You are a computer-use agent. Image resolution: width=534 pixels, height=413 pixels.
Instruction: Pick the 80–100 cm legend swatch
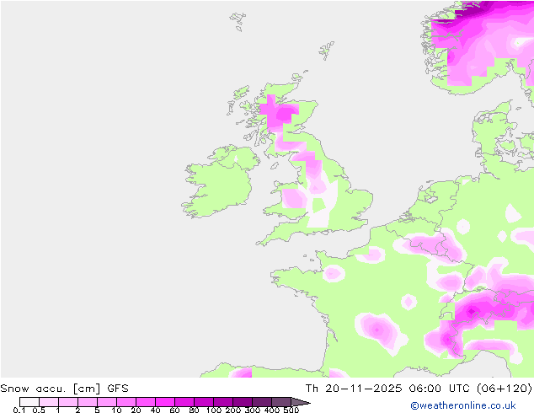[x=204, y=402]
